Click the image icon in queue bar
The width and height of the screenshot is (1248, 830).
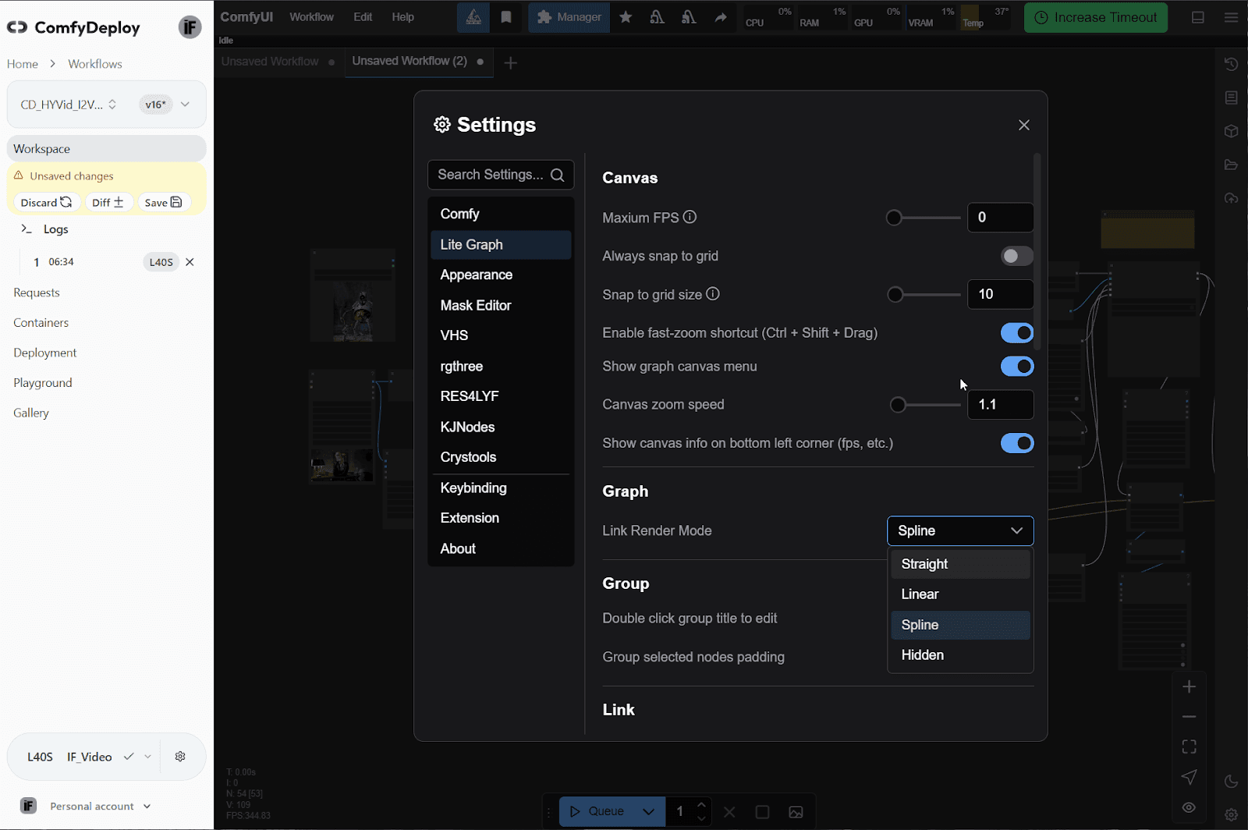click(796, 812)
